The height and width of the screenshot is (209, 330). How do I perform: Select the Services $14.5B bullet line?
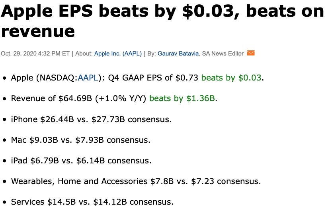(92, 202)
